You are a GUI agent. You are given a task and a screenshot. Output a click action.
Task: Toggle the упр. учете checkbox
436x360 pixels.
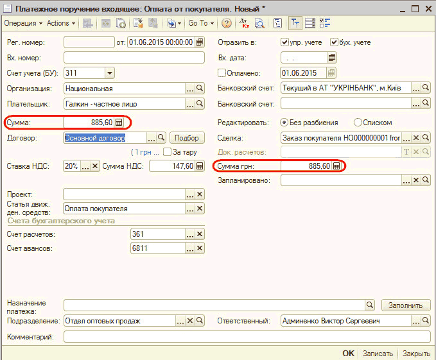[285, 42]
